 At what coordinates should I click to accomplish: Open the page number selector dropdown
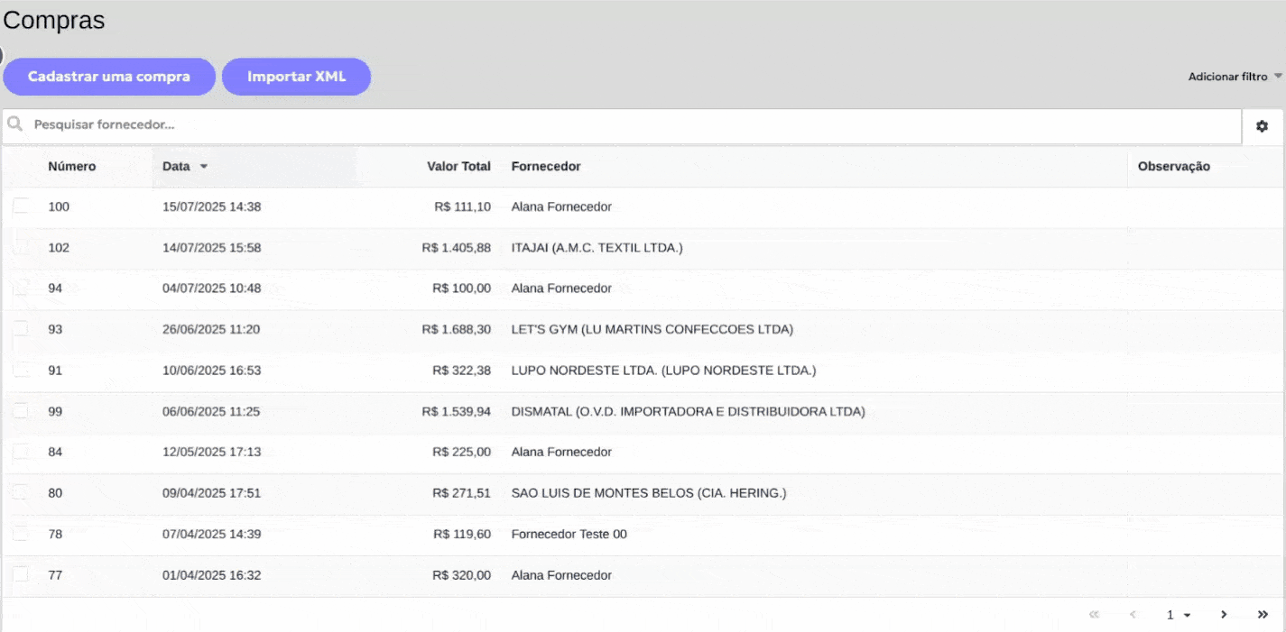(1178, 615)
